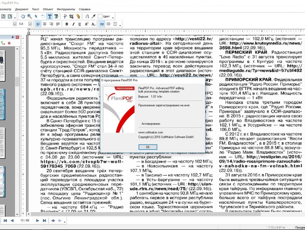Click the dashed Color swatch box
Image resolution: width=305 pixels, height=230 pixels.
pyautogui.click(x=100, y=16)
